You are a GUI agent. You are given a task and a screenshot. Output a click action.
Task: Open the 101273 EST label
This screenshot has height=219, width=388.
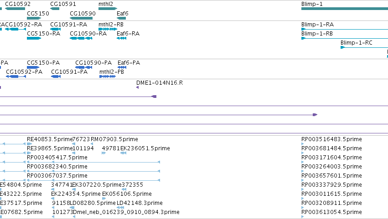(63, 213)
